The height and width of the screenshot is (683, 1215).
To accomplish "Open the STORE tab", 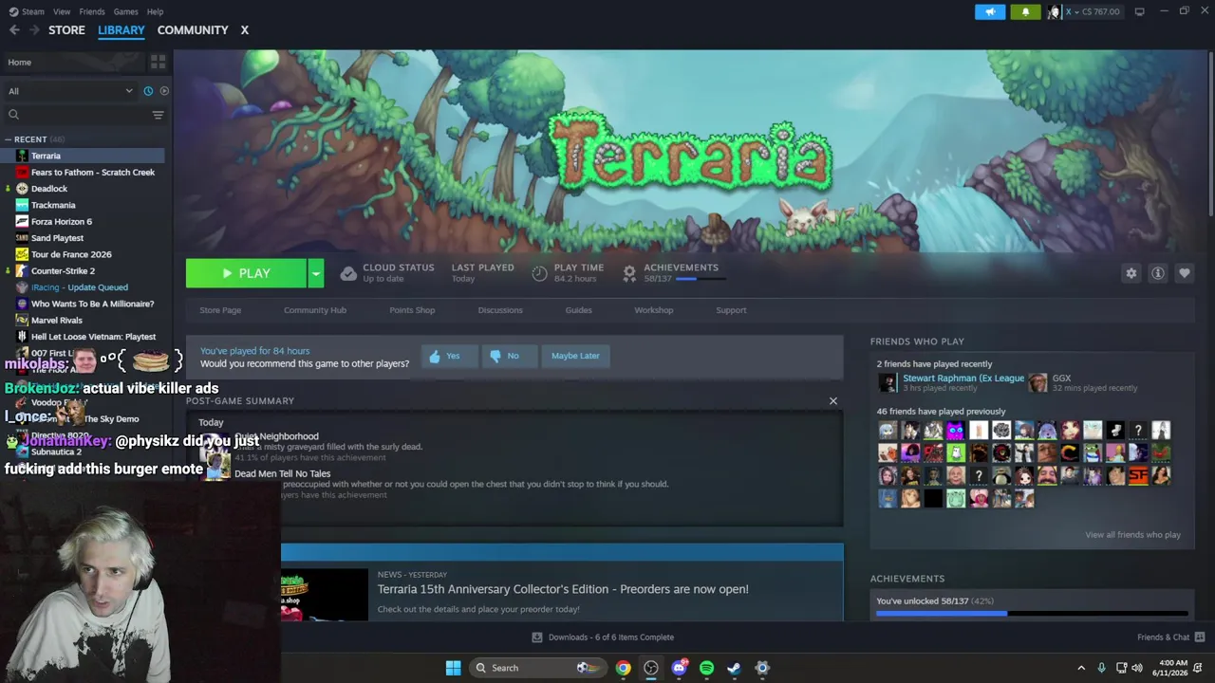I will 66,30.
